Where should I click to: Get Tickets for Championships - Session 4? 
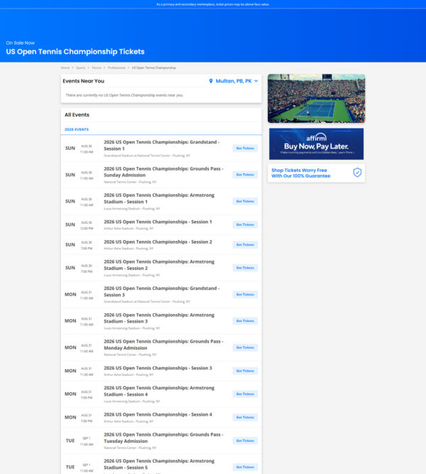pos(245,417)
